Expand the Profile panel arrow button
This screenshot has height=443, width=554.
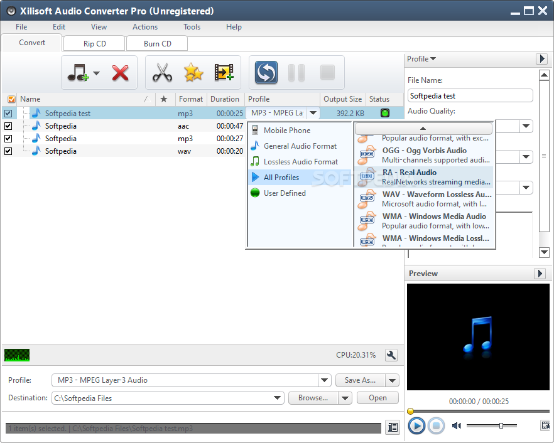tap(541, 58)
